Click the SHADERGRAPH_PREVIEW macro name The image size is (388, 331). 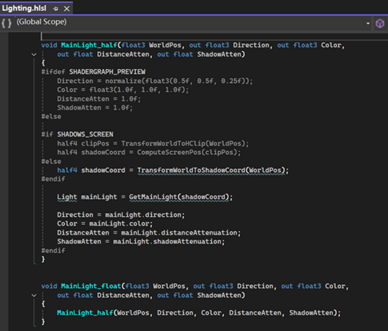point(107,72)
